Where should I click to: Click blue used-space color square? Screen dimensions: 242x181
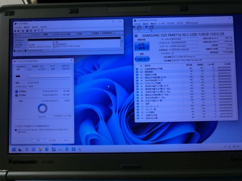pyautogui.click(x=17, y=92)
